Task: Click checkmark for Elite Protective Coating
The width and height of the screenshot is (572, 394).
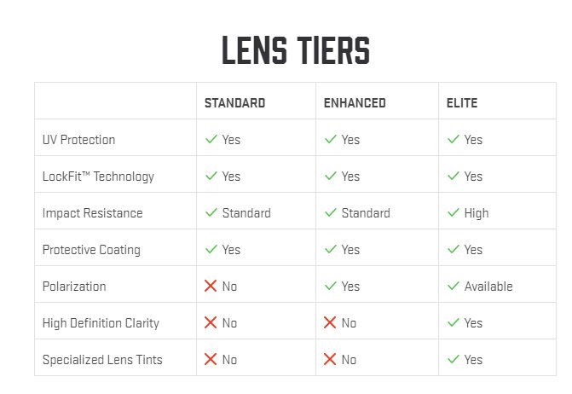Action: tap(453, 249)
